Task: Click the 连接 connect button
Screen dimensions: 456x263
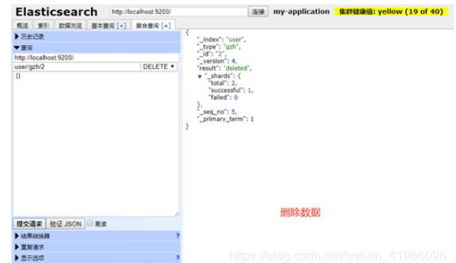Action: click(x=258, y=12)
